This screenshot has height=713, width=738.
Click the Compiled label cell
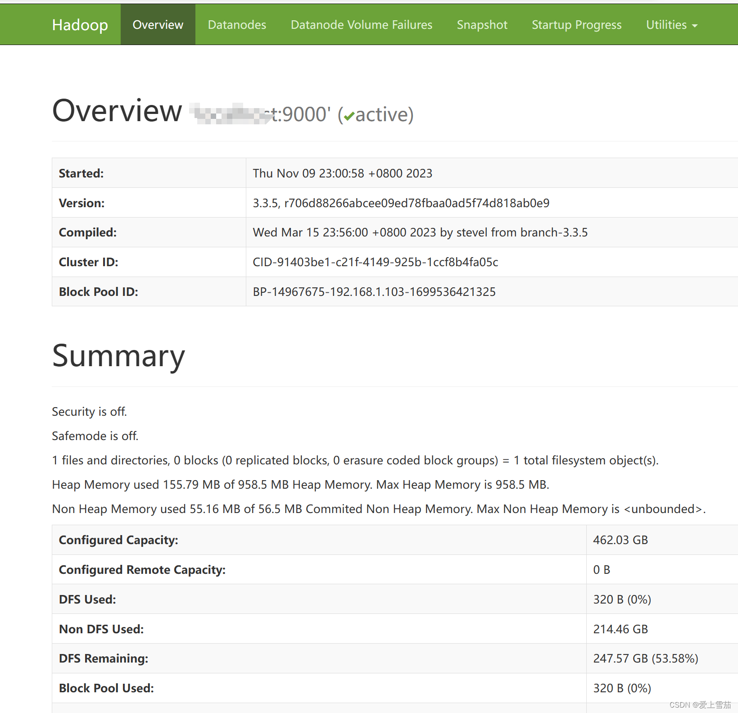(149, 232)
